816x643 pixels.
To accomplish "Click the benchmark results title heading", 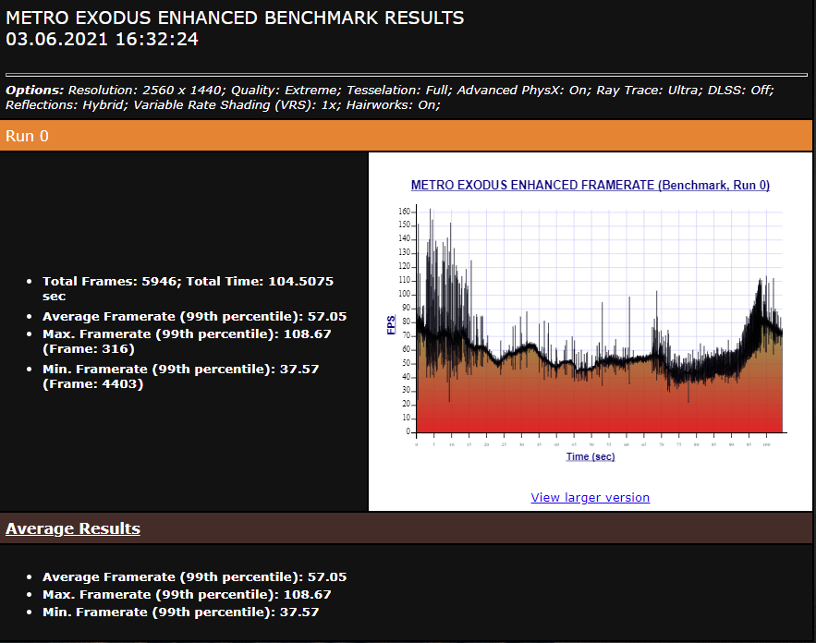I will pos(235,18).
